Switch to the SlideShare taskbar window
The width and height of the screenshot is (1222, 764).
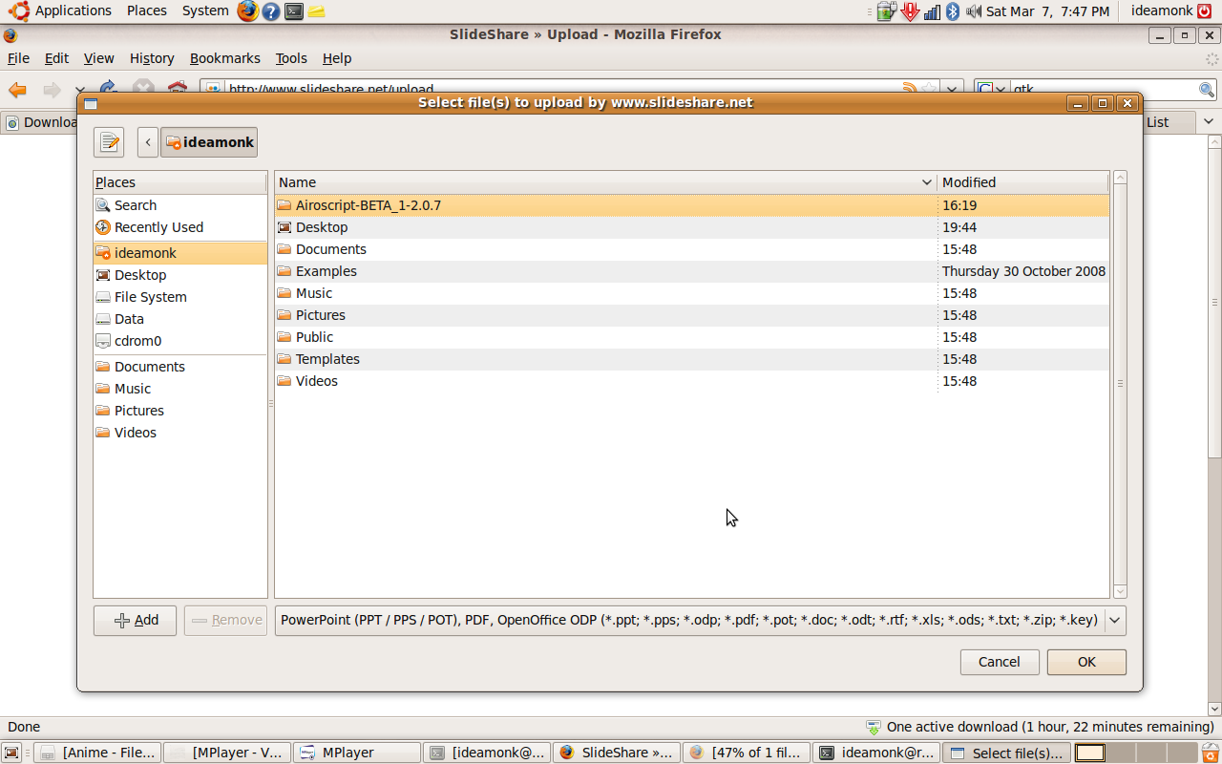(617, 753)
